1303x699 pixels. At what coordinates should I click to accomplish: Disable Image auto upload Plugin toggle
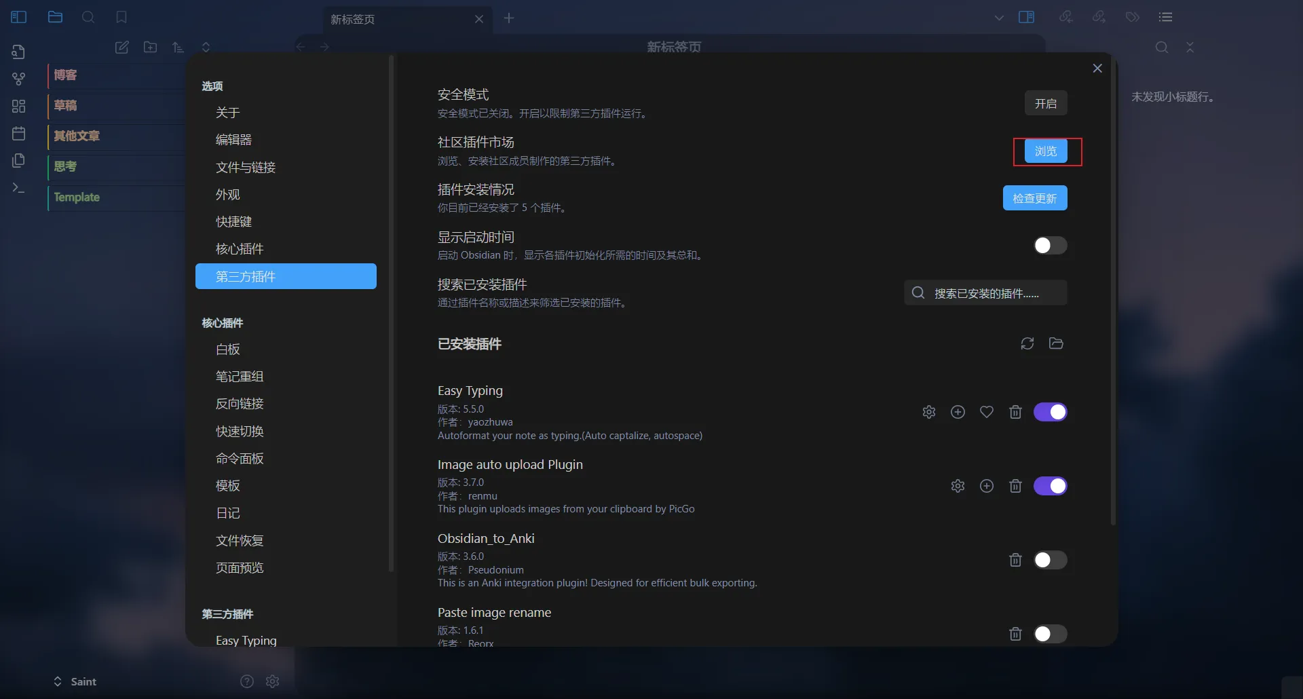click(x=1050, y=486)
